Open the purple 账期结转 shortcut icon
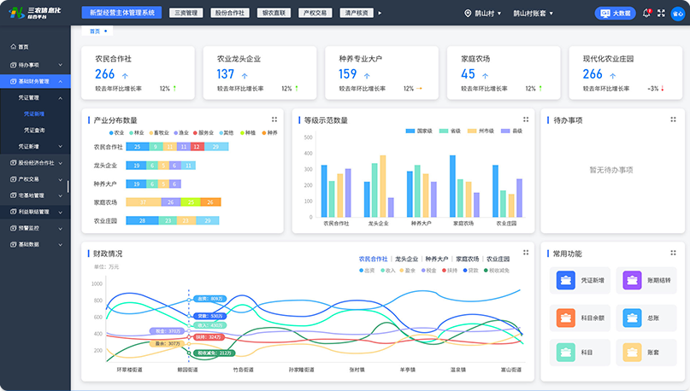Viewport: 690px width, 391px height. (632, 279)
